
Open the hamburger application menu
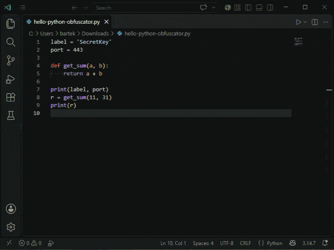coord(23,7)
